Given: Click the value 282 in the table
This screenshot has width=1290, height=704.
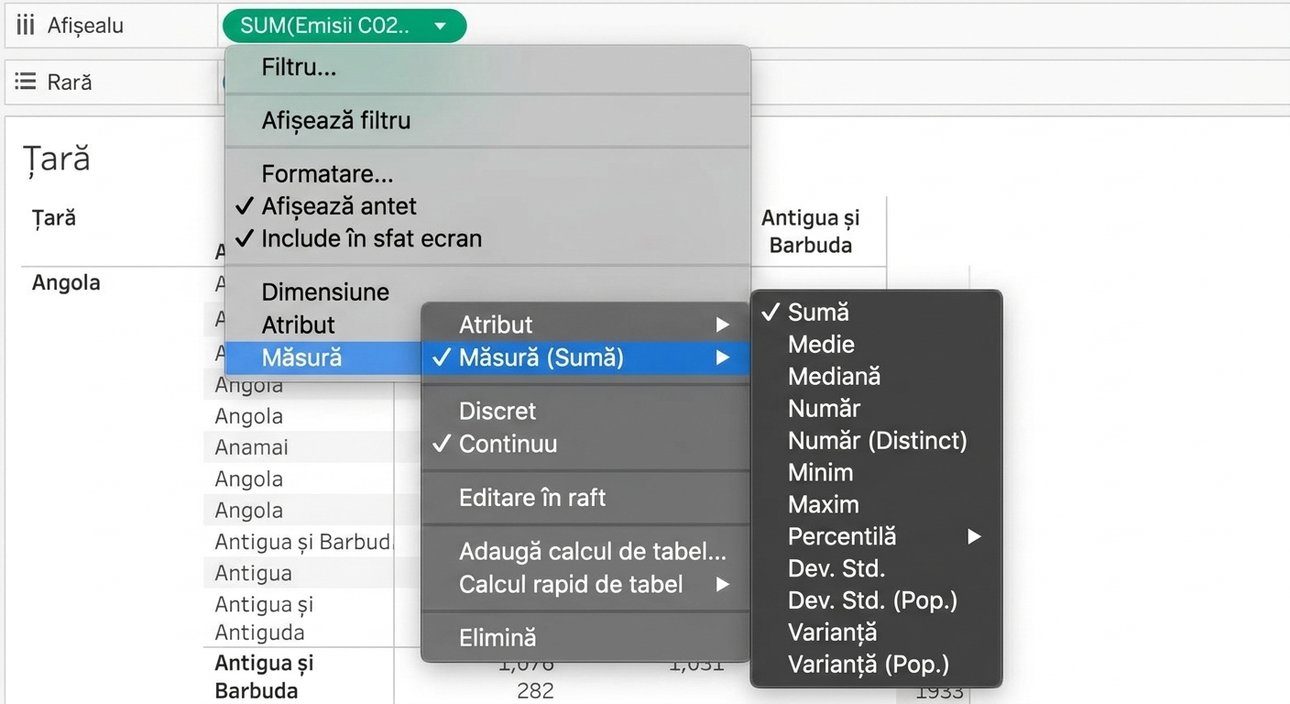Looking at the screenshot, I should pos(535,690).
